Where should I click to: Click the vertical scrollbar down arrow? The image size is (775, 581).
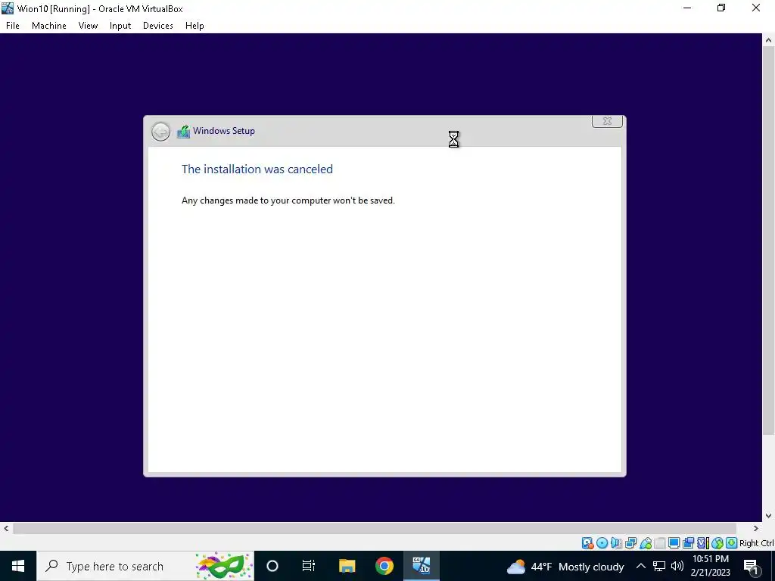[x=769, y=515]
